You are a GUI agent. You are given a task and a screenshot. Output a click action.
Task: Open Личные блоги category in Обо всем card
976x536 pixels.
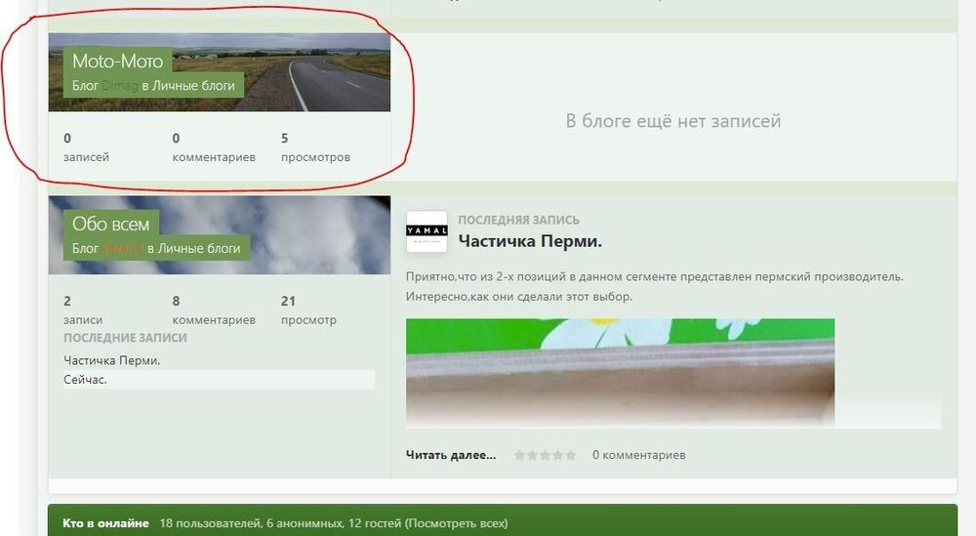pos(199,248)
